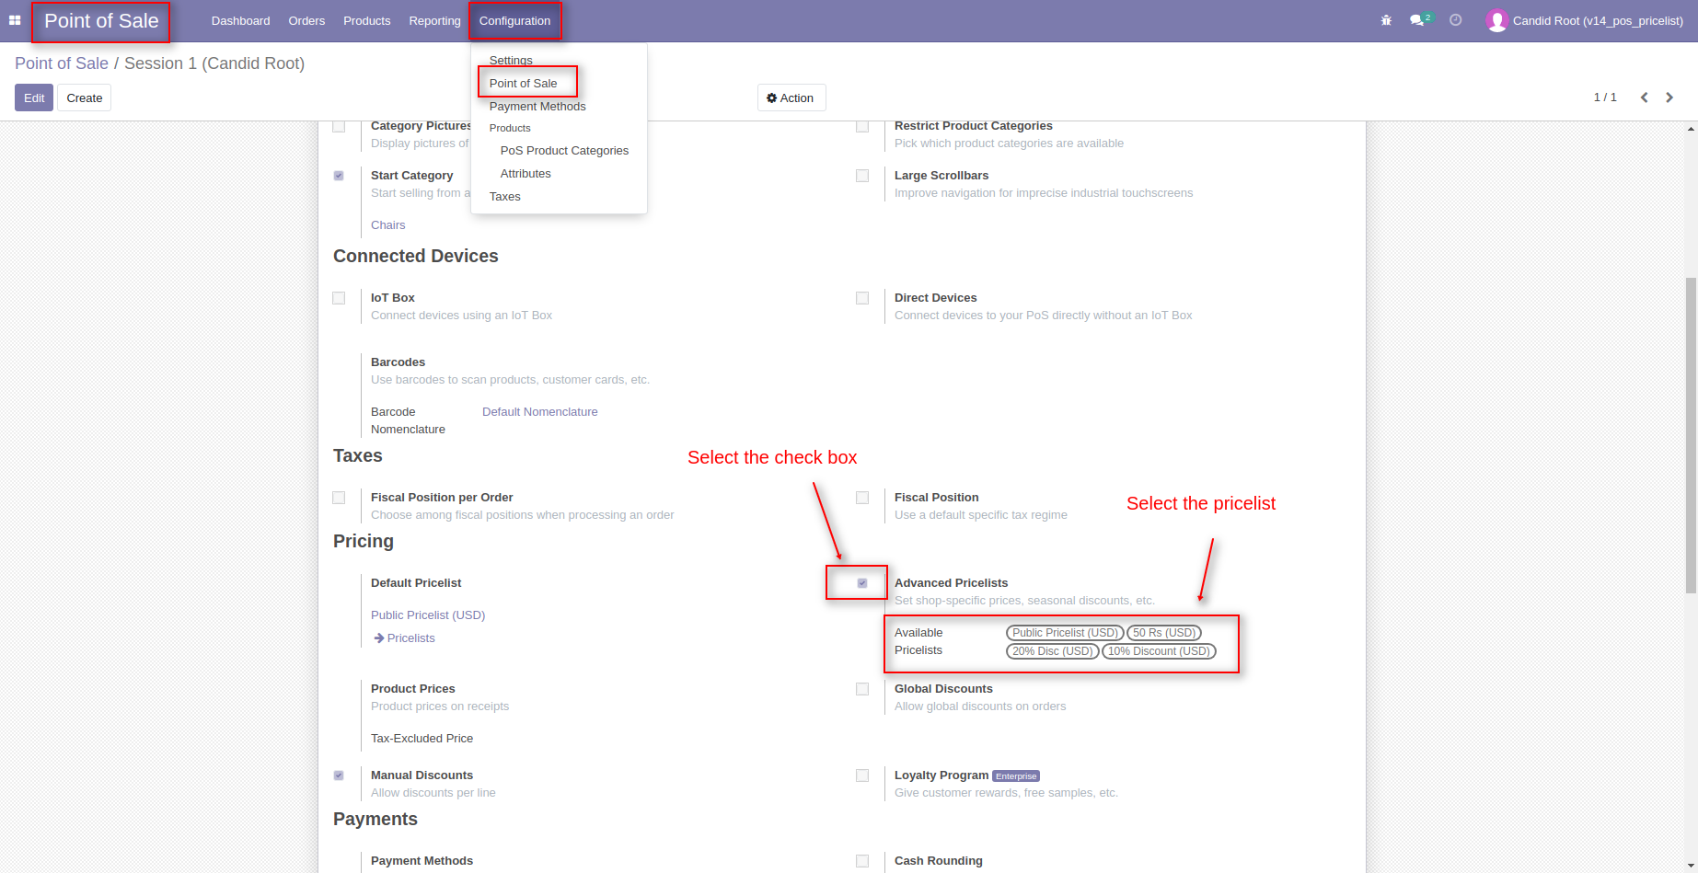Image resolution: width=1698 pixels, height=873 pixels.
Task: Toggle Restrict Product Categories checkbox
Action: (x=862, y=126)
